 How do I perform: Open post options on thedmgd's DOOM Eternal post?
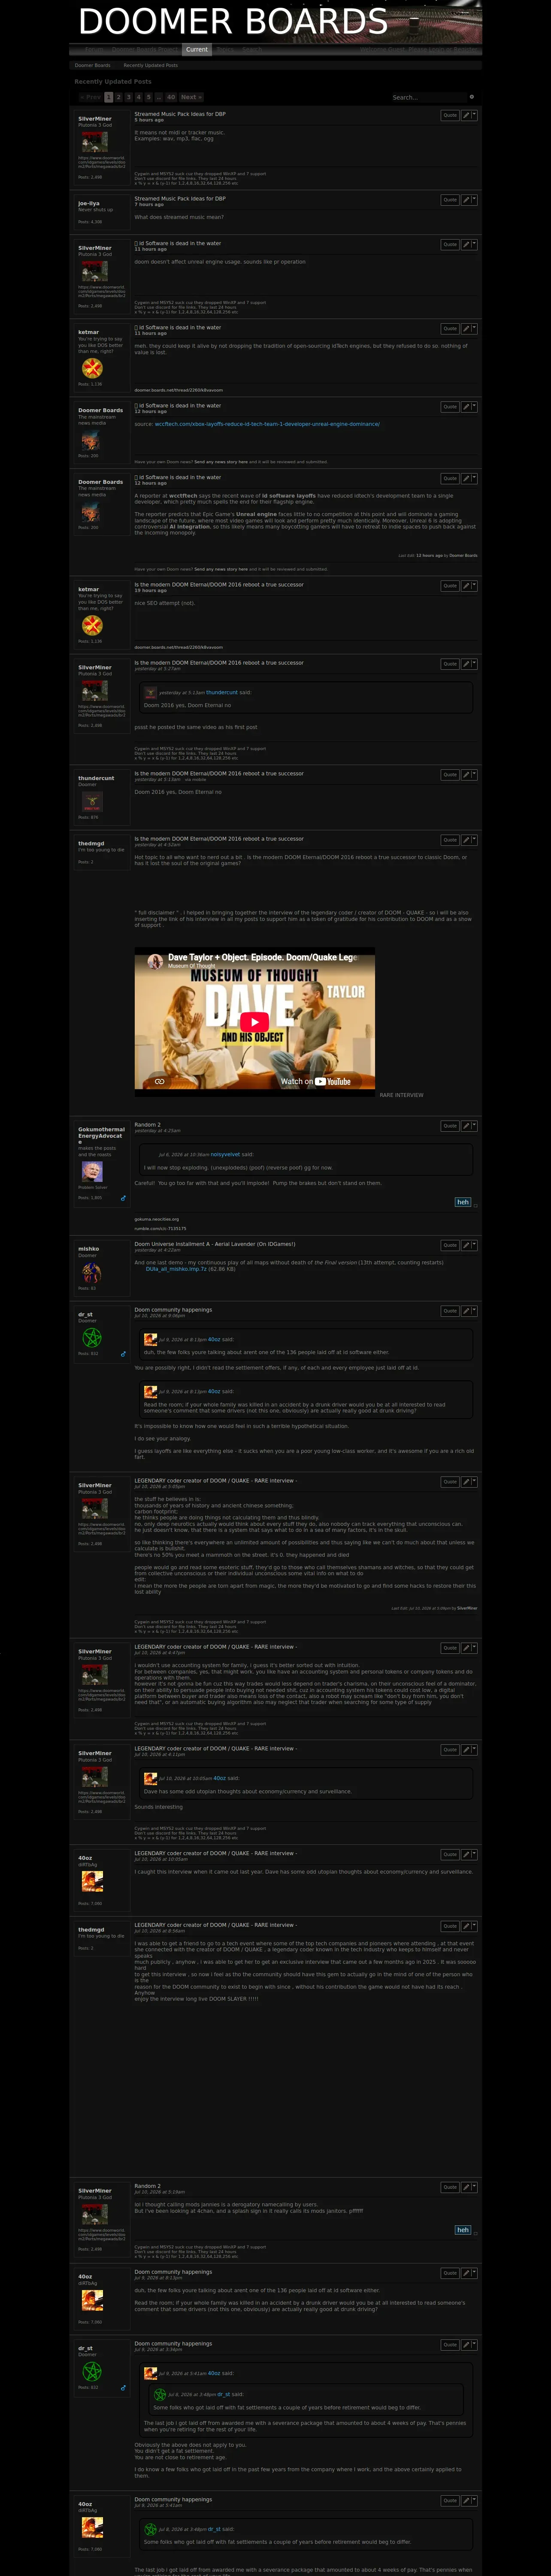pyautogui.click(x=469, y=841)
